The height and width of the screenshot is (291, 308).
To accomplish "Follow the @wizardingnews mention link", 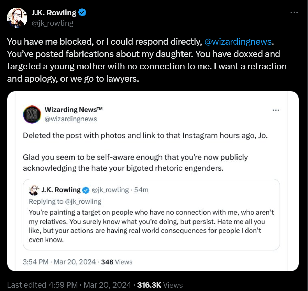I will tap(238, 42).
